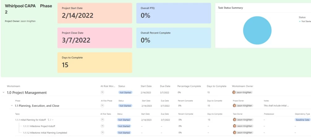Click Jason Knighten avatar for 1.1.1.2 milestone

234,133
